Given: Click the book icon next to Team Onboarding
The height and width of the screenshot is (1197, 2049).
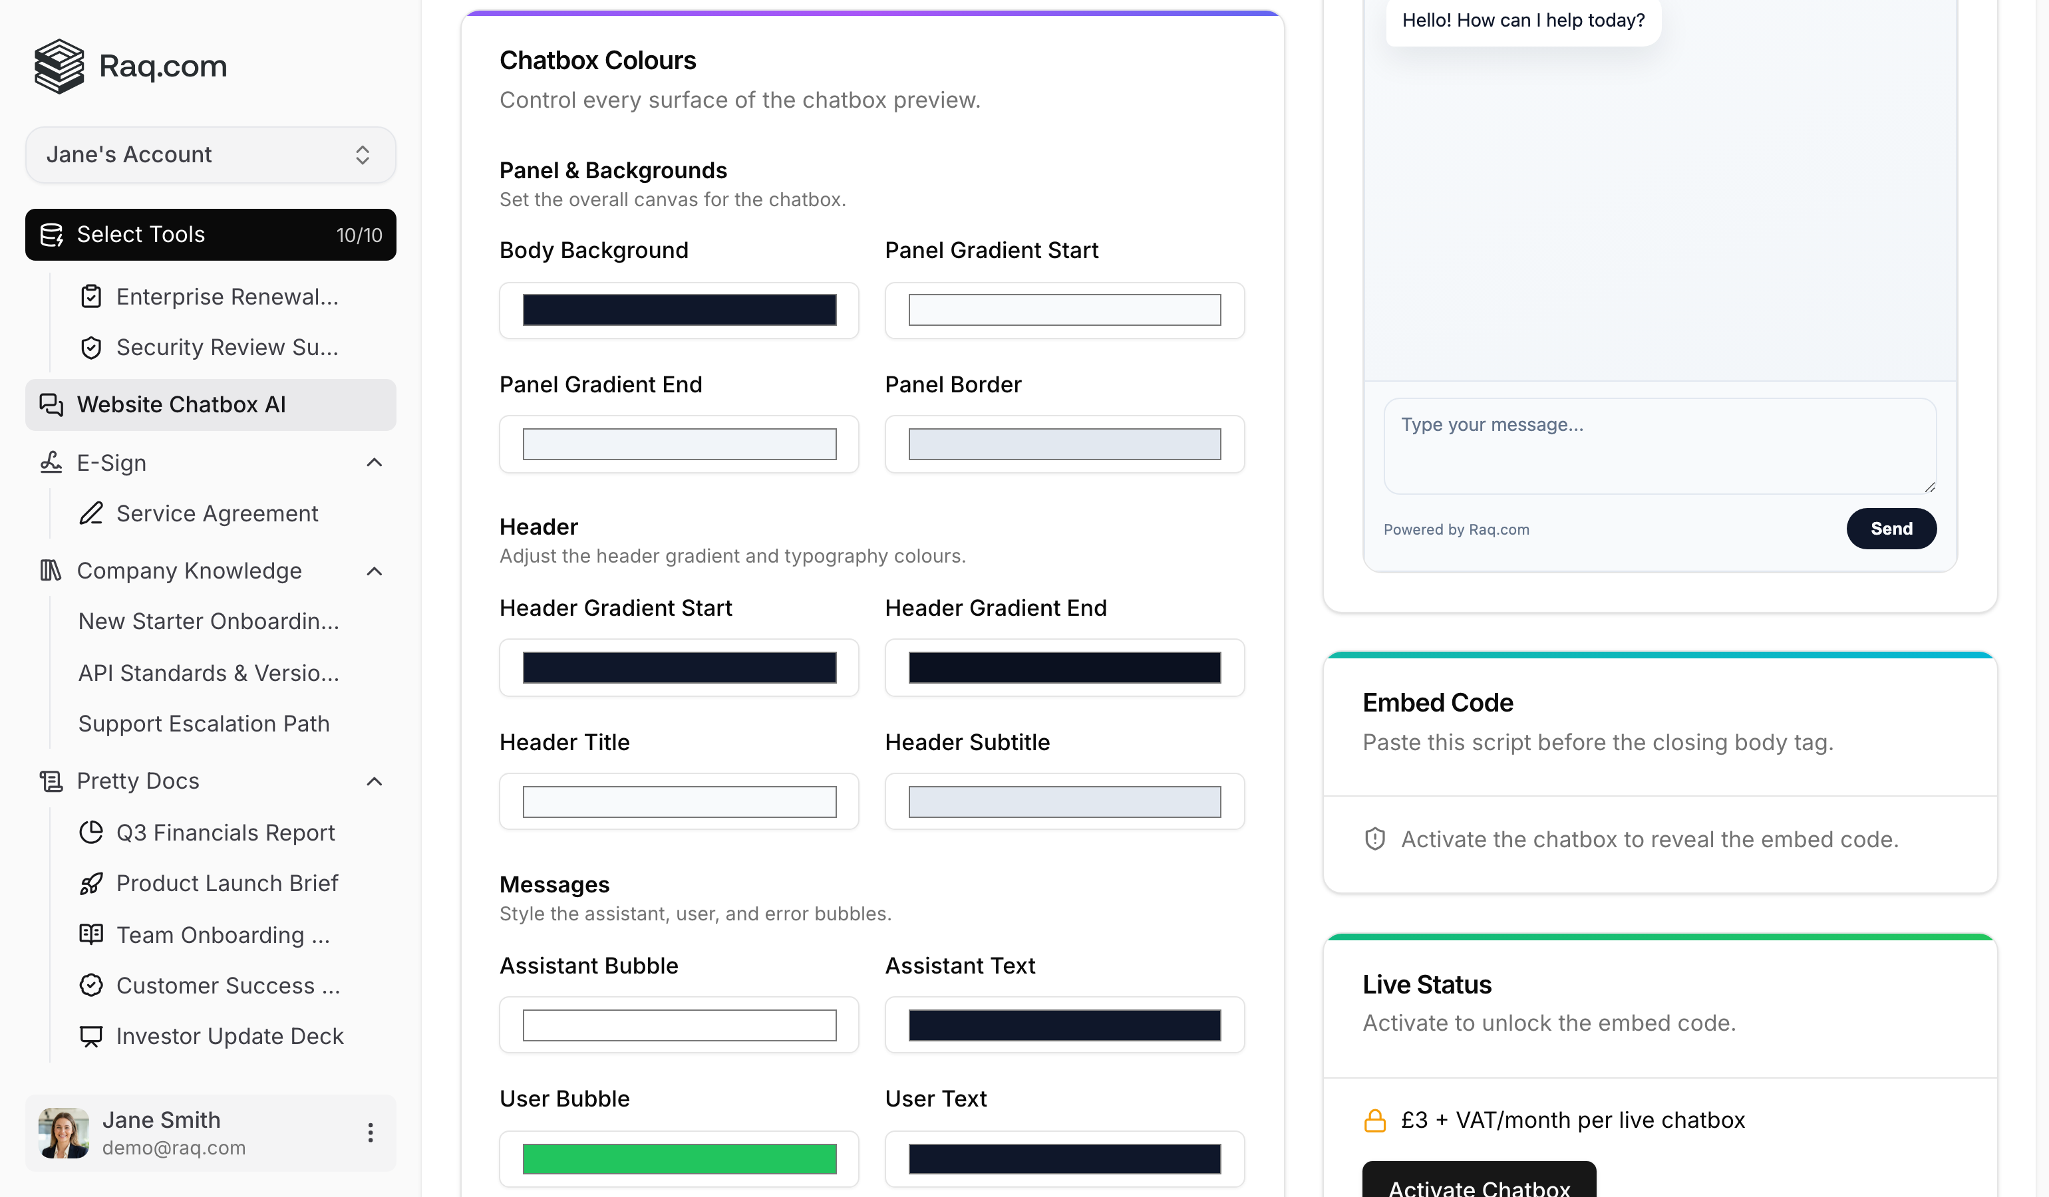Looking at the screenshot, I should (x=90, y=934).
